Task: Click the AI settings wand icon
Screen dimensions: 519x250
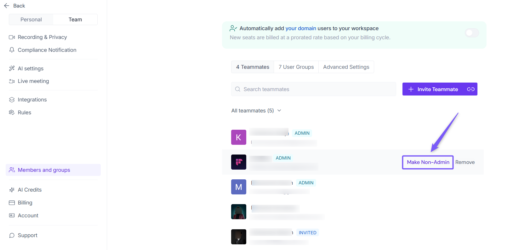Action: (12, 68)
